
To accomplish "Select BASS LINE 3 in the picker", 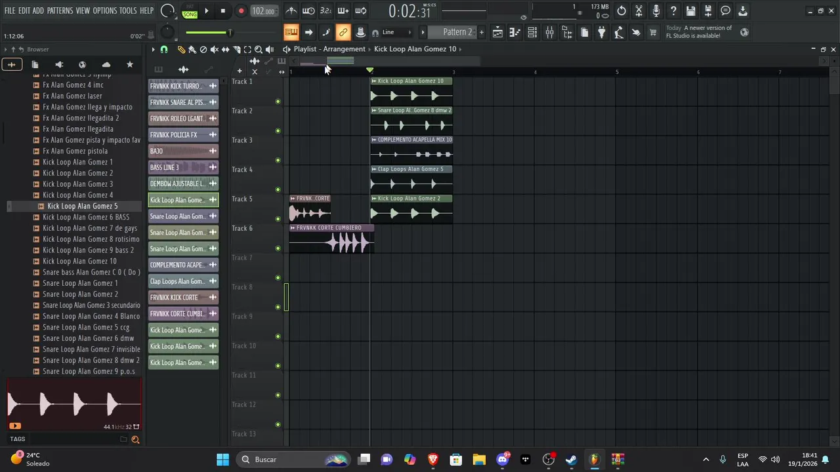I will pyautogui.click(x=183, y=167).
